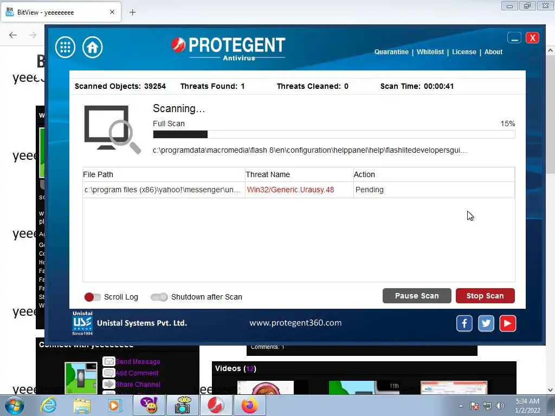555x416 pixels.
Task: Click the Unistal USE Group logo
Action: 82,323
